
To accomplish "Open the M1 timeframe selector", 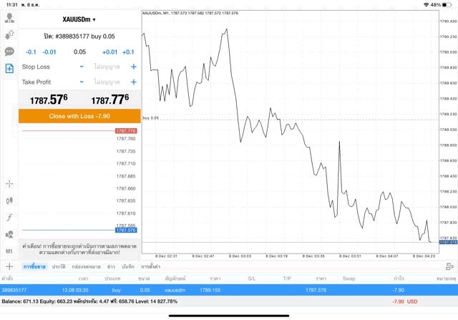I will point(9,251).
